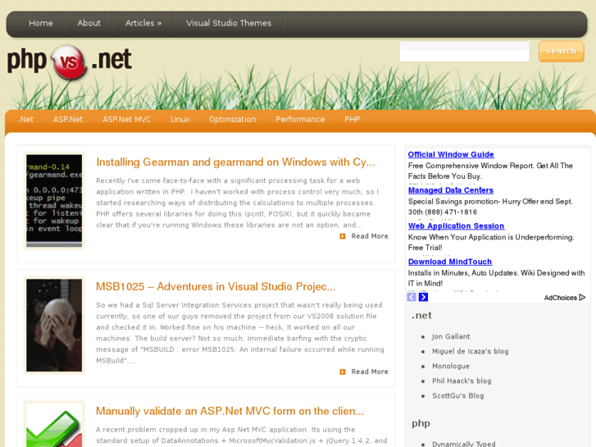This screenshot has width=596, height=447.
Task: Select the Linux category tab
Action: point(180,120)
